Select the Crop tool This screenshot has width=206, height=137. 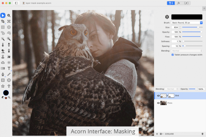click(x=3, y=21)
